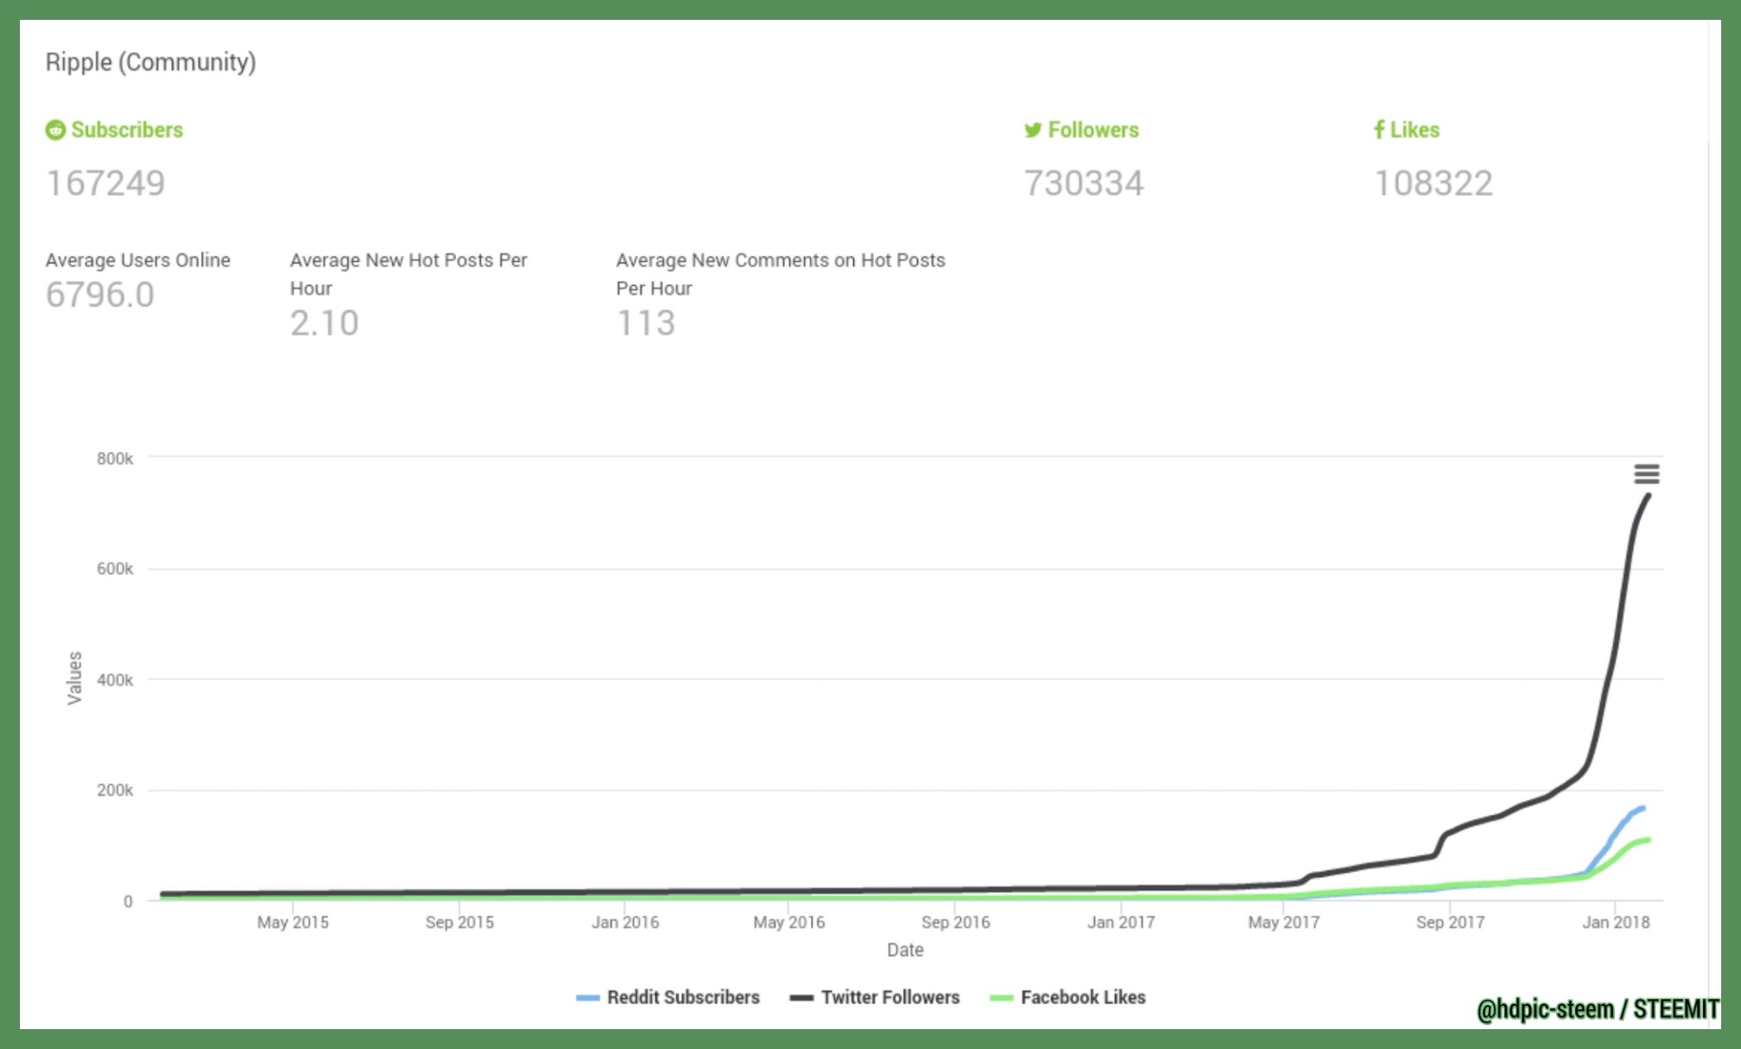Toggle the Facebook Likes legend series

1067,997
